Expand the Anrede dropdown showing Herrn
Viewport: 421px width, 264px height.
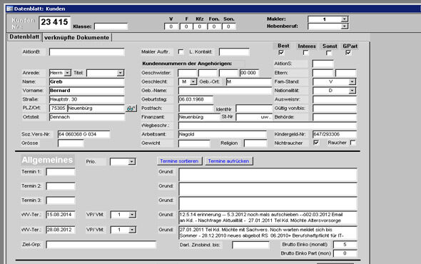(68, 73)
